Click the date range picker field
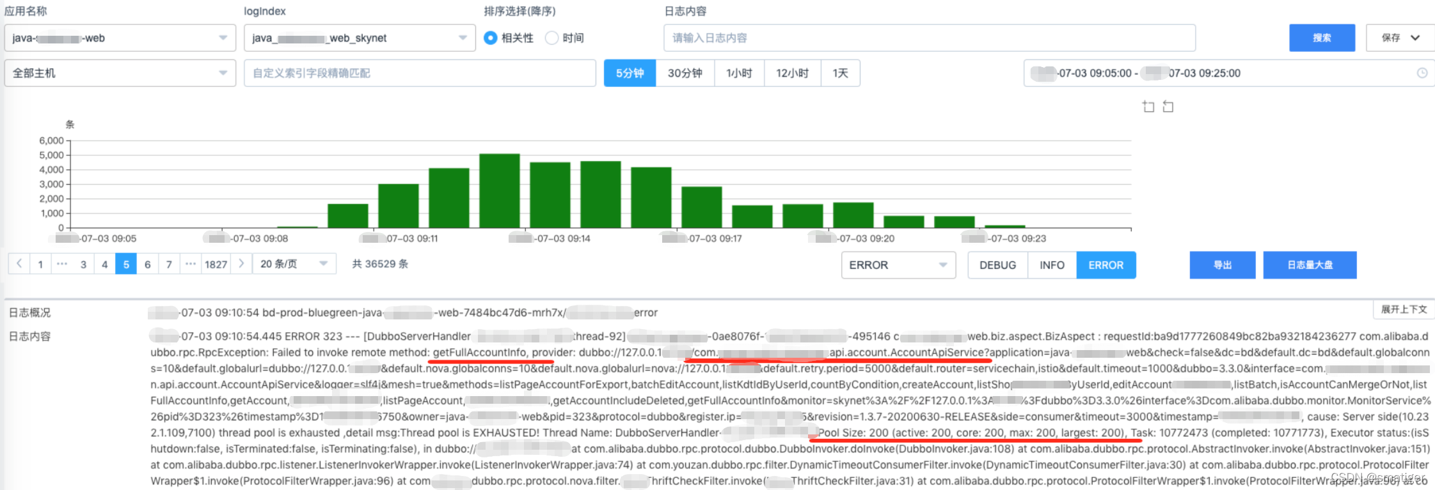The image size is (1435, 490). [x=1228, y=73]
